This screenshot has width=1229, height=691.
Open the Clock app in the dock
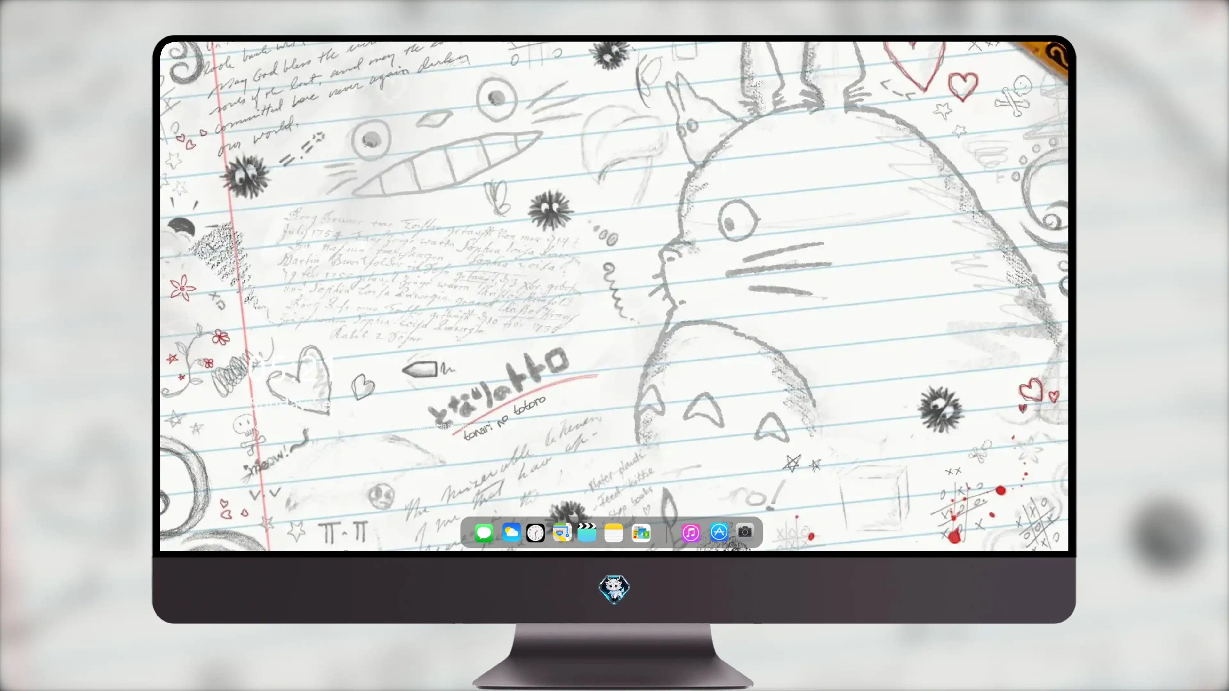pos(535,533)
